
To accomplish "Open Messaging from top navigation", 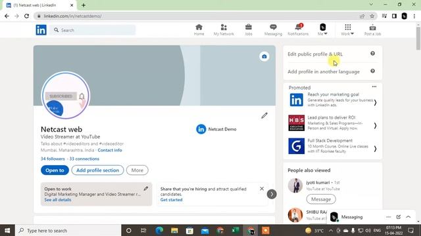I will (273, 29).
